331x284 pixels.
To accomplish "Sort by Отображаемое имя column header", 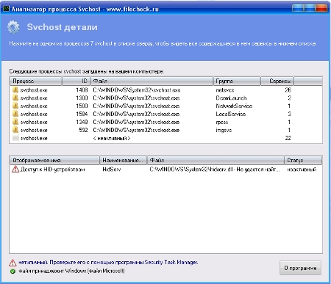I will tap(54, 160).
